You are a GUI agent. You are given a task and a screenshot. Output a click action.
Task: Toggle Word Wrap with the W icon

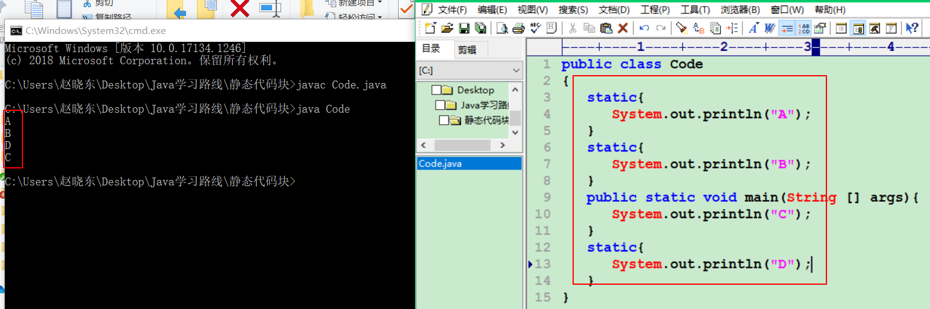point(770,28)
